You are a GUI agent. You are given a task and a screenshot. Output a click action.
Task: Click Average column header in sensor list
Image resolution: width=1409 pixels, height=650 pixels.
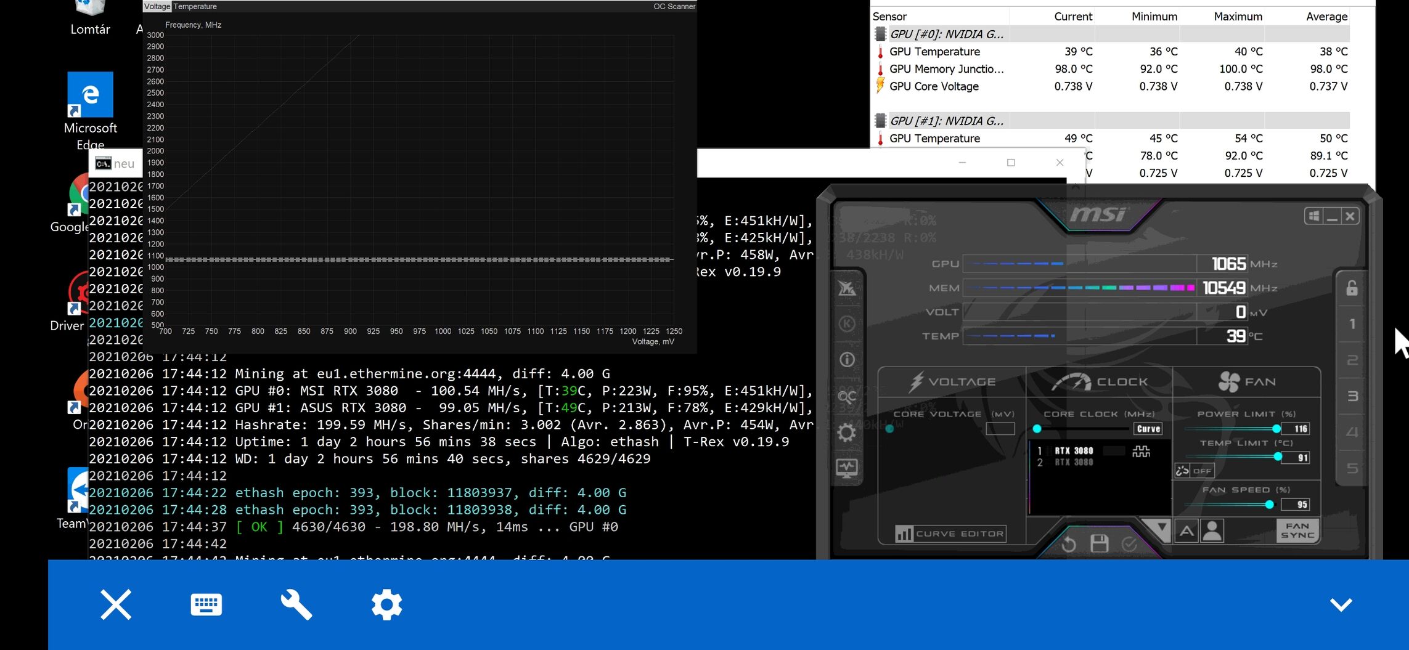1326,17
